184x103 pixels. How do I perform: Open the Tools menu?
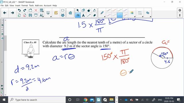pos(31,5)
